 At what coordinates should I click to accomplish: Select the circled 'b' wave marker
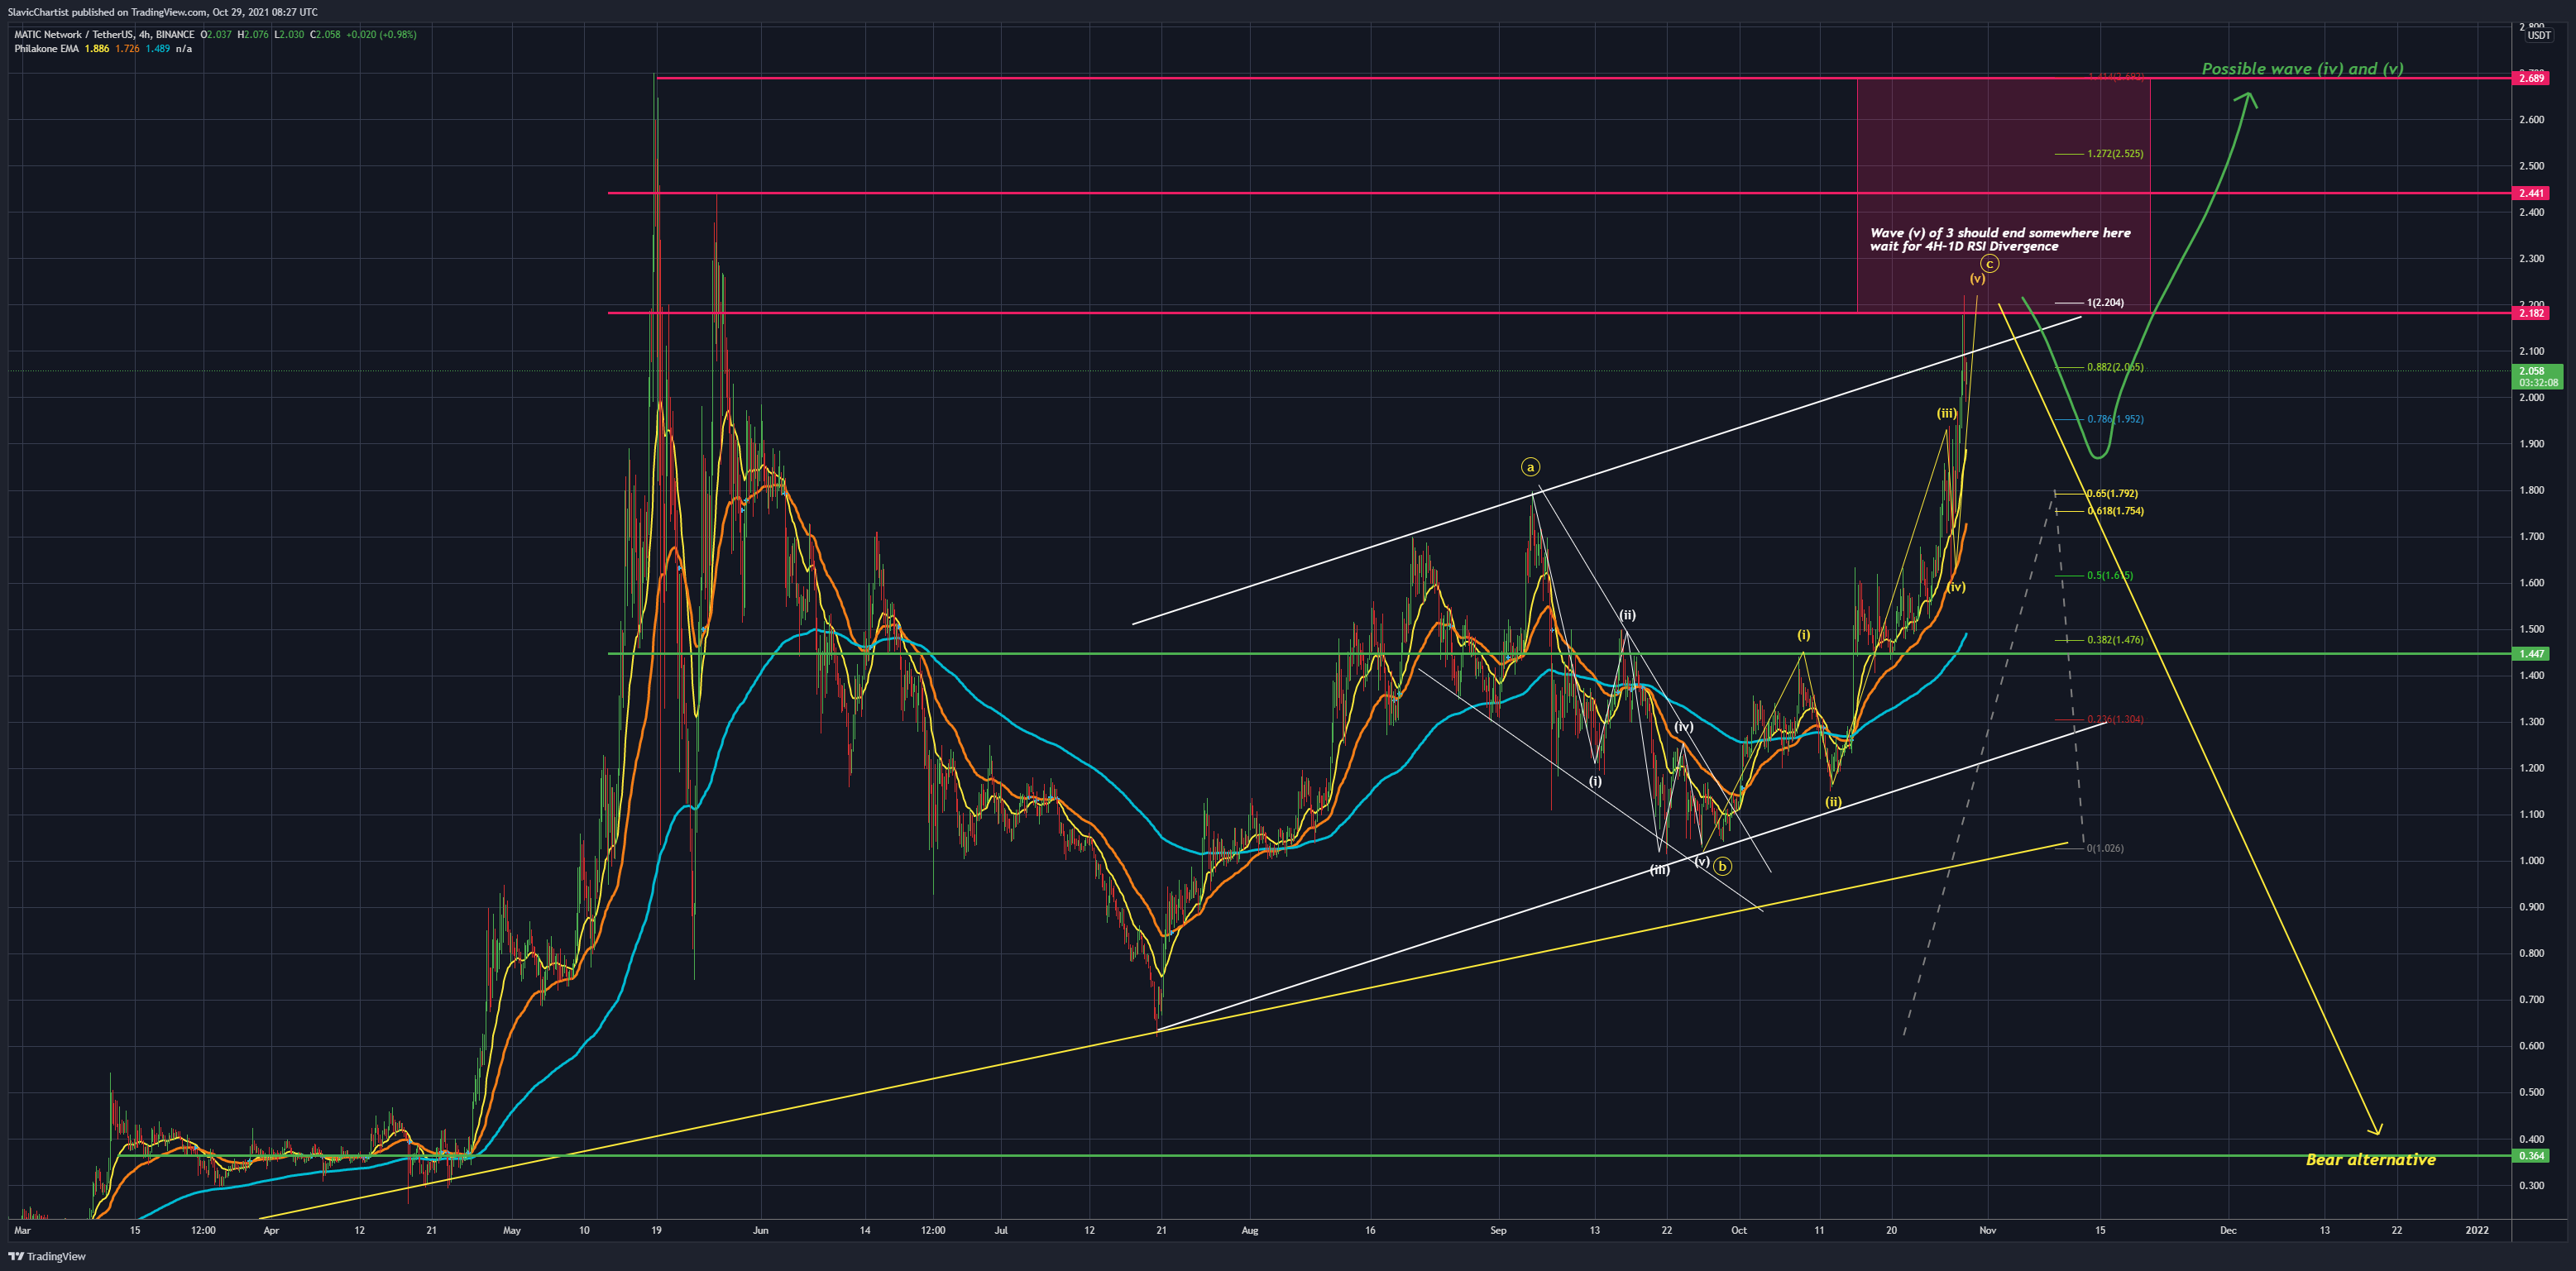pos(1722,866)
